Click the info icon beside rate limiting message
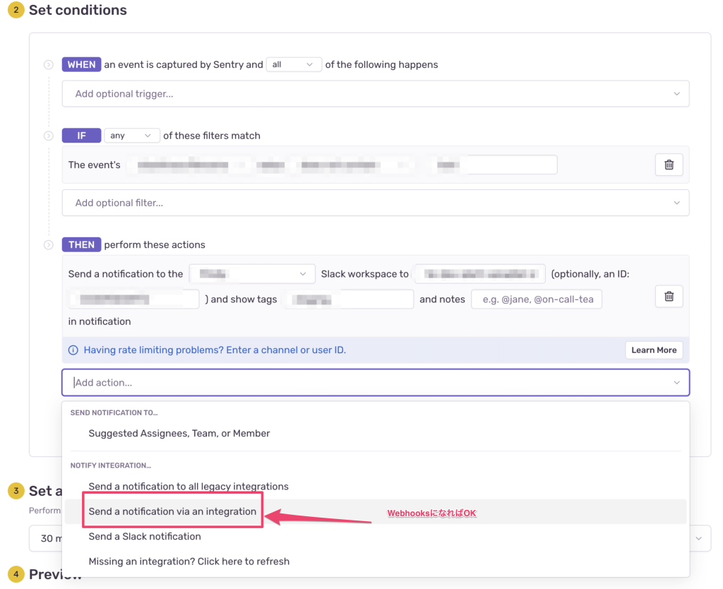This screenshot has width=723, height=589. 73,350
